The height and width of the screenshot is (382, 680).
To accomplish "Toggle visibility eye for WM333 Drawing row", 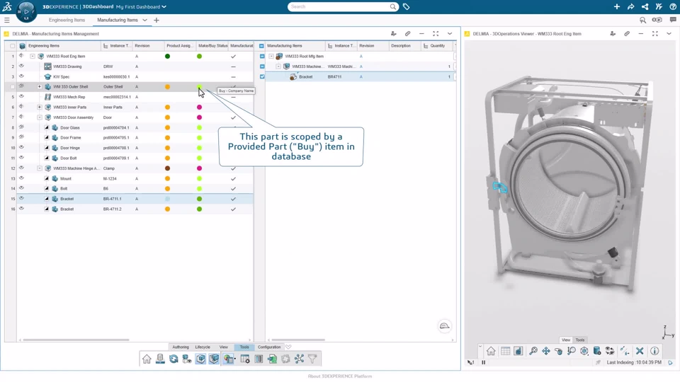I will (x=21, y=66).
